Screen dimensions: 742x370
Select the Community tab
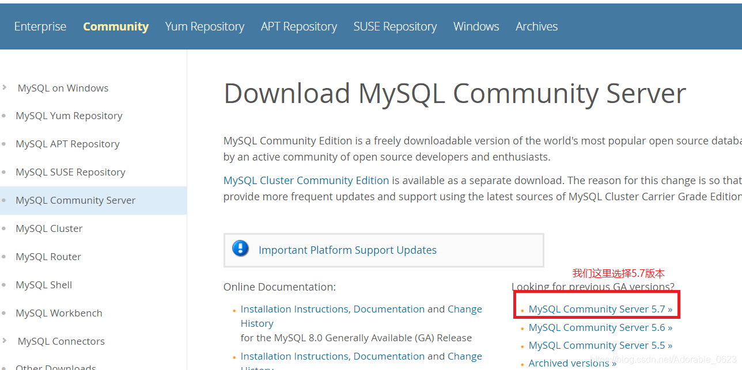click(x=116, y=26)
